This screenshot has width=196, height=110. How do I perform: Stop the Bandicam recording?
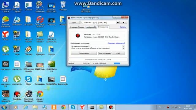(123, 23)
